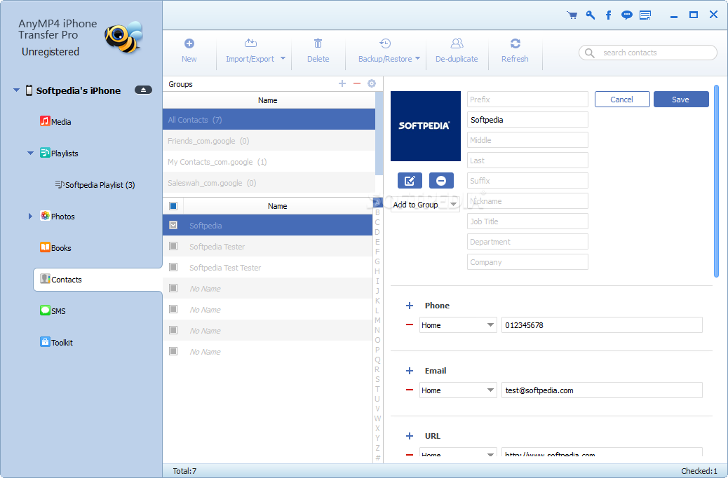Delete the selected contact

318,50
